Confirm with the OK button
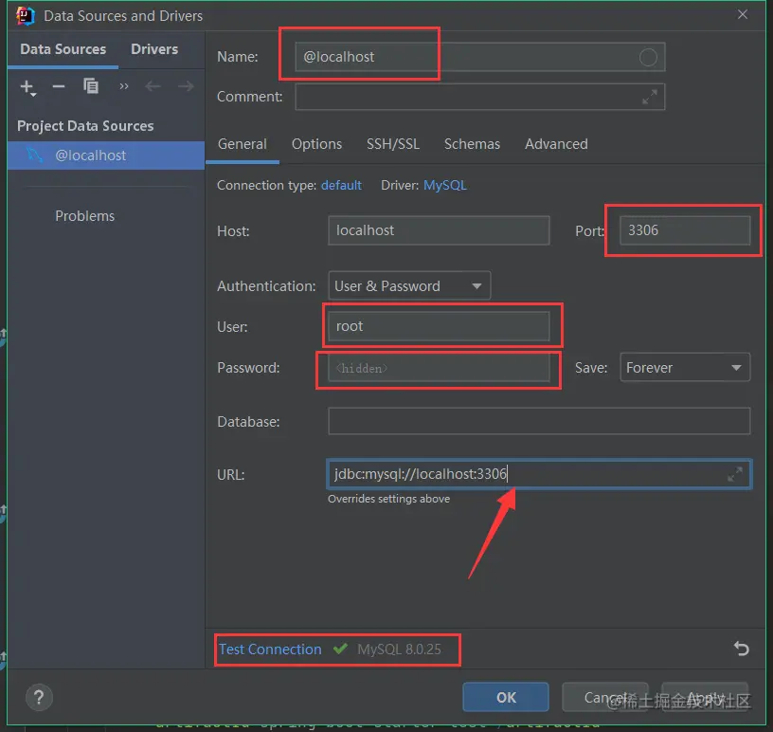The image size is (773, 732). (506, 697)
